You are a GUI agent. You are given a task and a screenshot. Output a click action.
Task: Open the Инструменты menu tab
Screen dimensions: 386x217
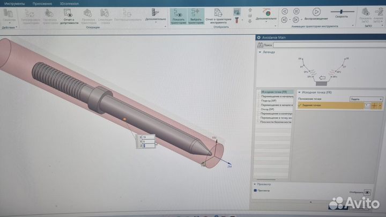(x=14, y=3)
